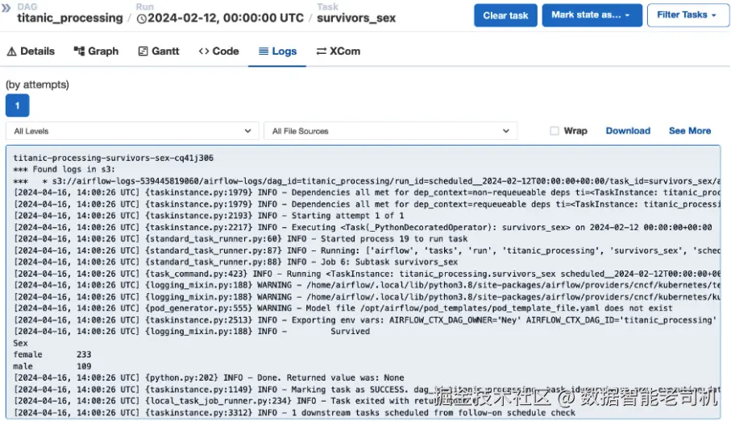This screenshot has width=731, height=421.
Task: Click the pod name titanic-processing-survivors-sex-cq41j306
Action: pos(114,158)
